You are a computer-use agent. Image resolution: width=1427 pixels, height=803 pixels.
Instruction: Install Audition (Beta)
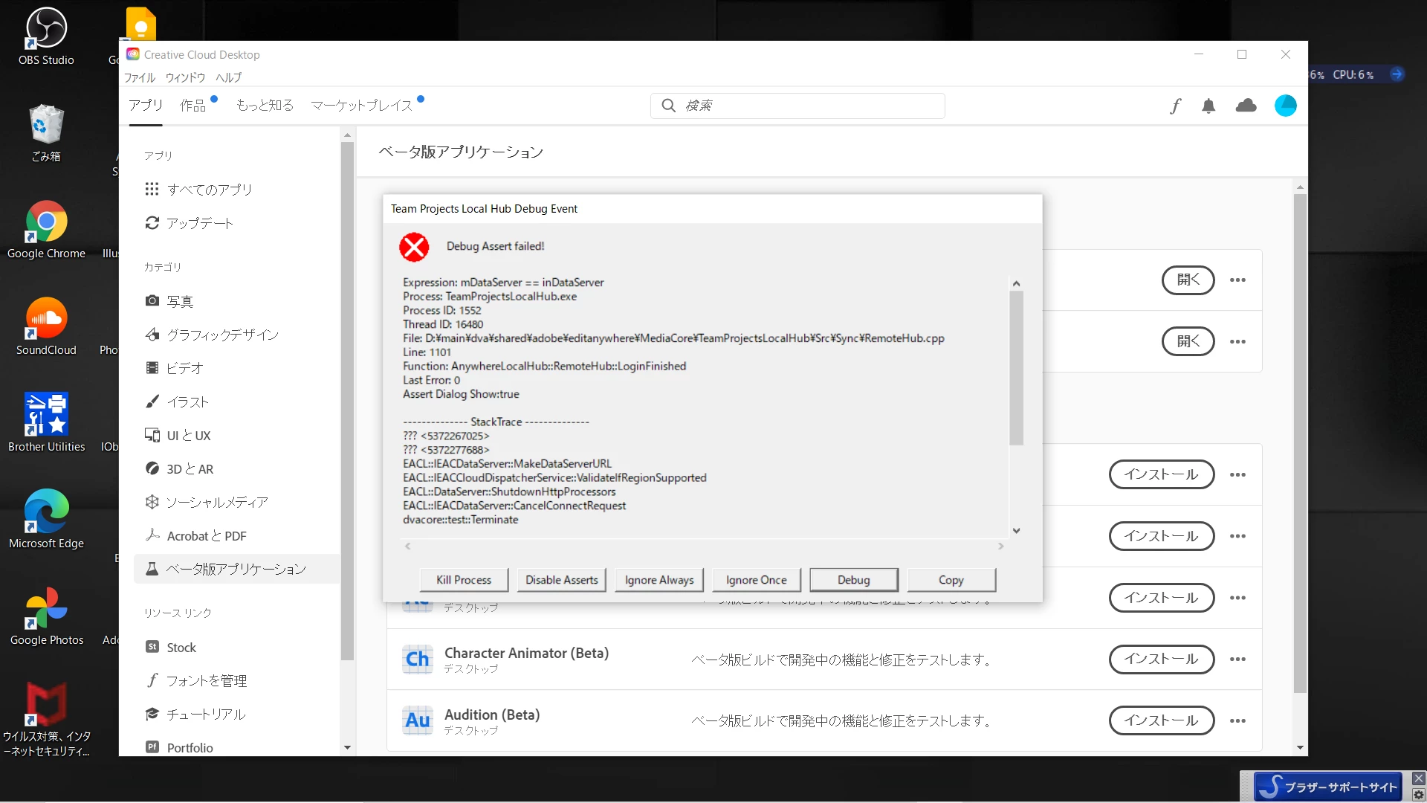pyautogui.click(x=1162, y=720)
